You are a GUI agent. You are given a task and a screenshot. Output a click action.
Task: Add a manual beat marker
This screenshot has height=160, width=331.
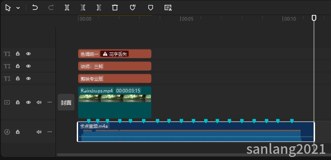(150, 8)
